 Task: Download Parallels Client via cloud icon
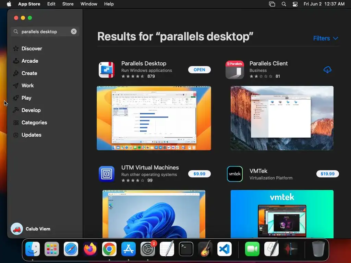click(327, 70)
